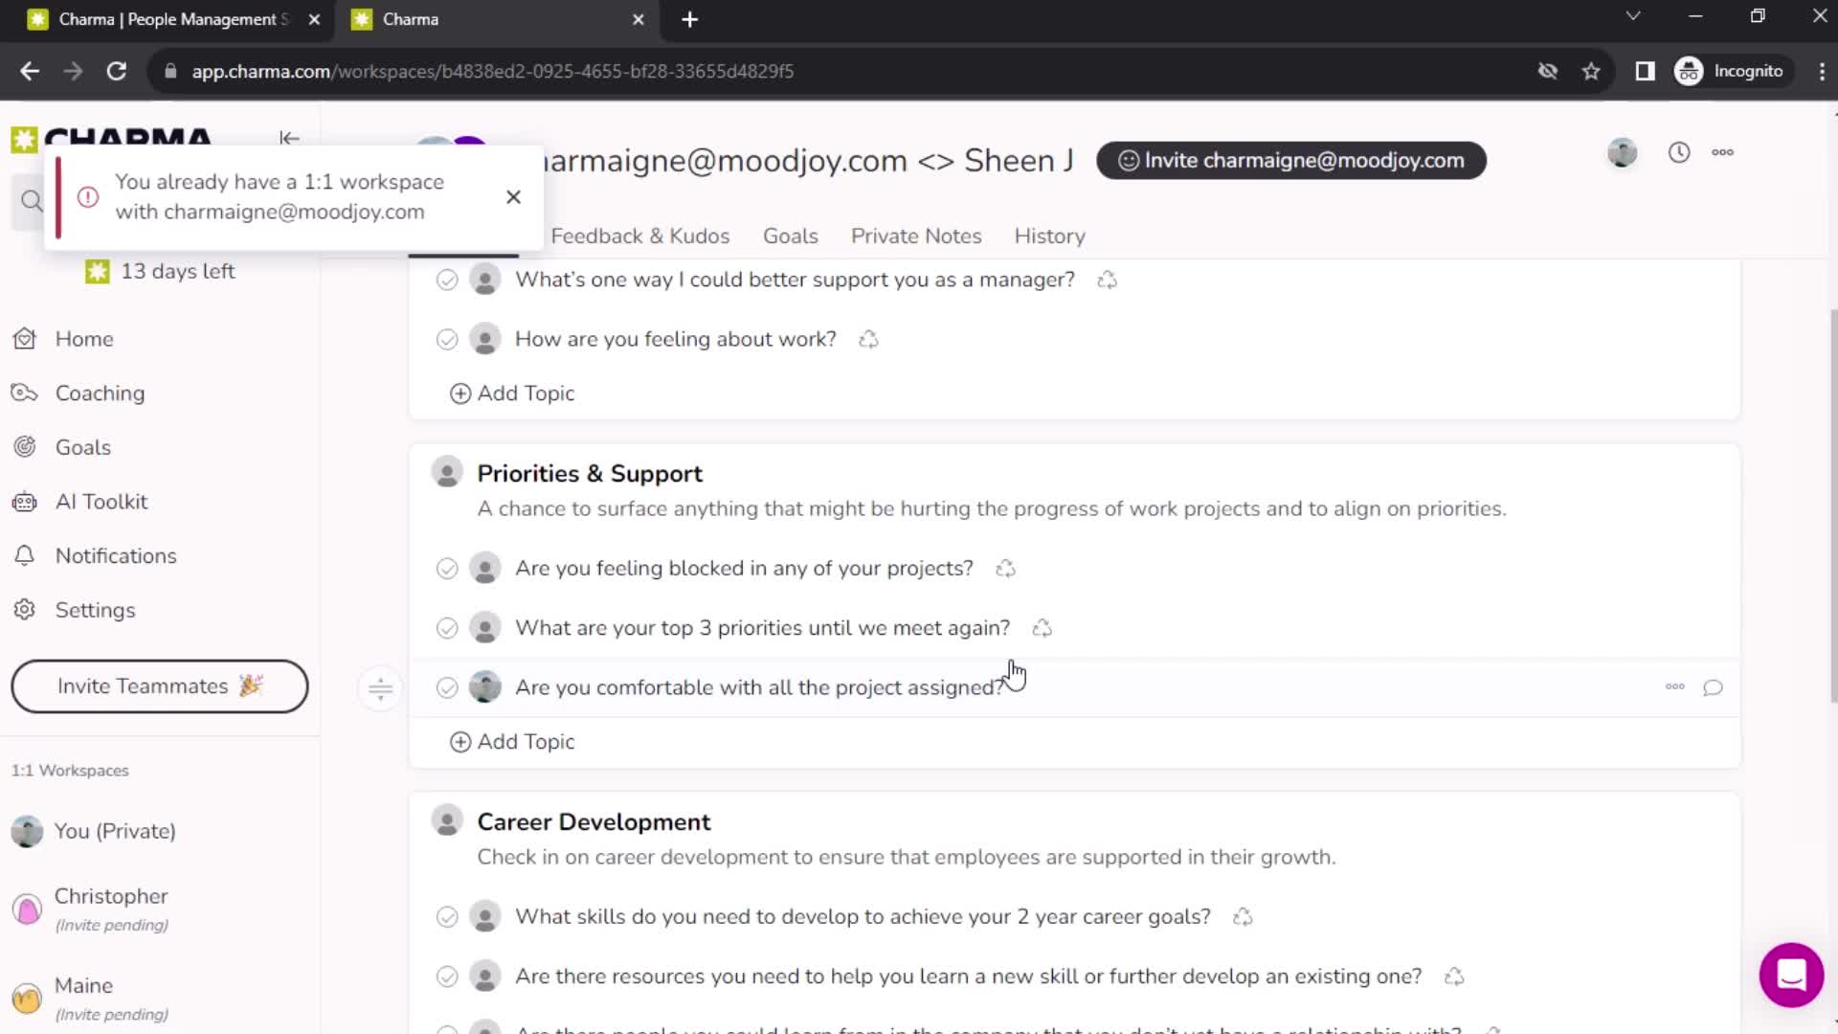Open the workspace history clock icon
Viewport: 1838px width, 1034px height.
[x=1679, y=152]
